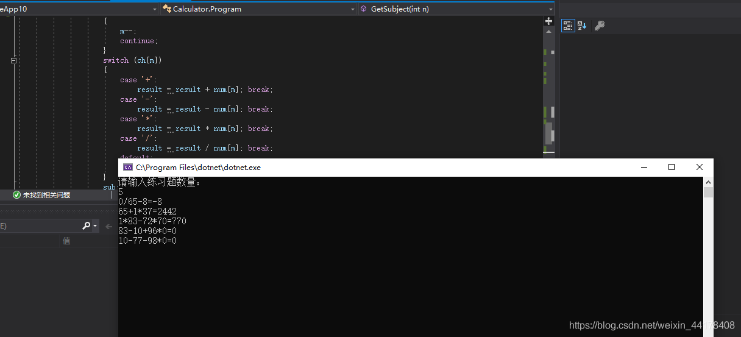
Task: Click the code line continue;
Action: click(138, 41)
